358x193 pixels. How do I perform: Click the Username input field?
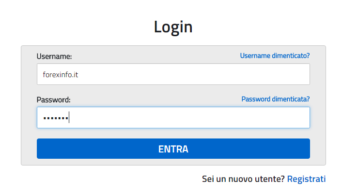point(173,74)
